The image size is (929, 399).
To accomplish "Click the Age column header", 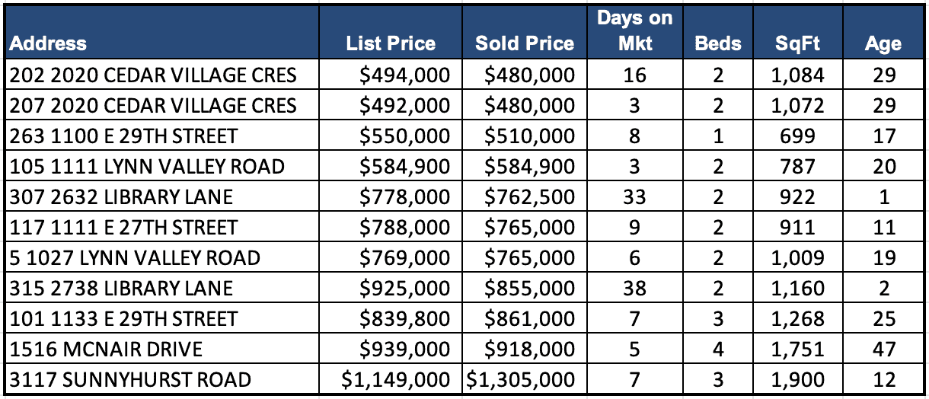I will click(x=883, y=43).
